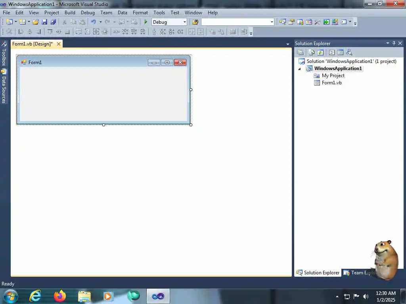Screen dimensions: 406x304
Task: Open the Find combo box dropdown arrow
Action: [272, 22]
